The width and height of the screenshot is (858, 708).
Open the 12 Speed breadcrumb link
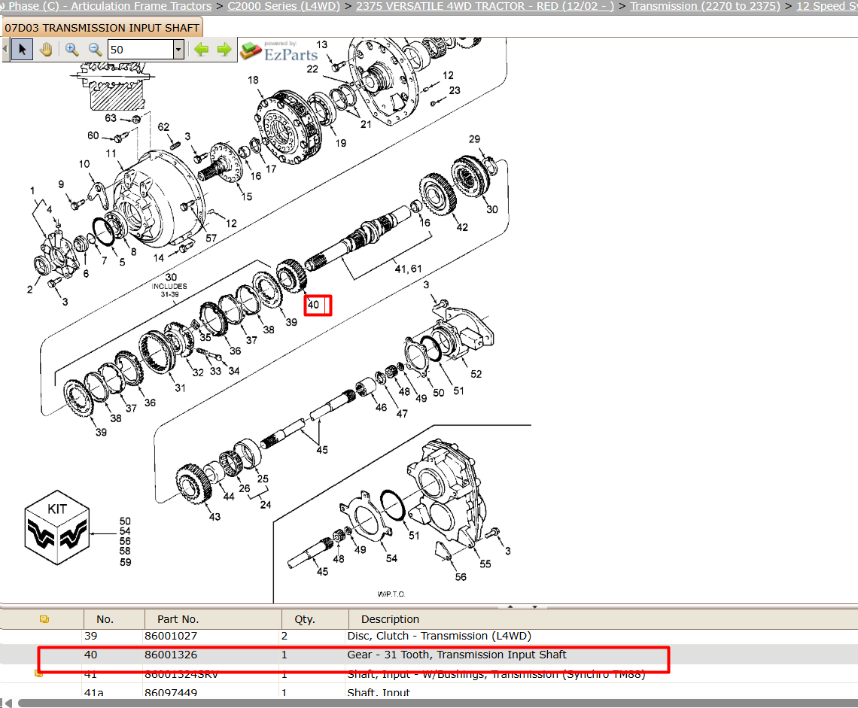click(x=826, y=6)
